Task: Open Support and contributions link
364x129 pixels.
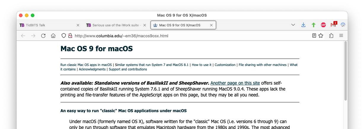Action: click(128, 69)
